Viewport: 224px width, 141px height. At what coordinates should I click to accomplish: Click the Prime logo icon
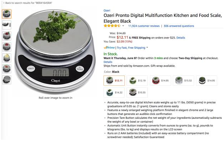[x=109, y=48]
